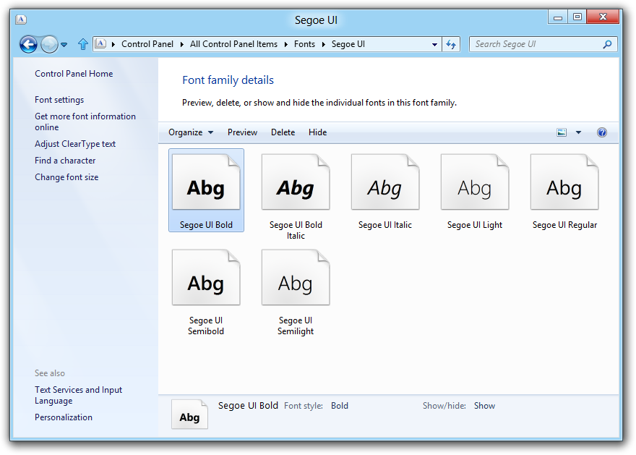Go to Fonts in breadcrumb path

[x=304, y=44]
